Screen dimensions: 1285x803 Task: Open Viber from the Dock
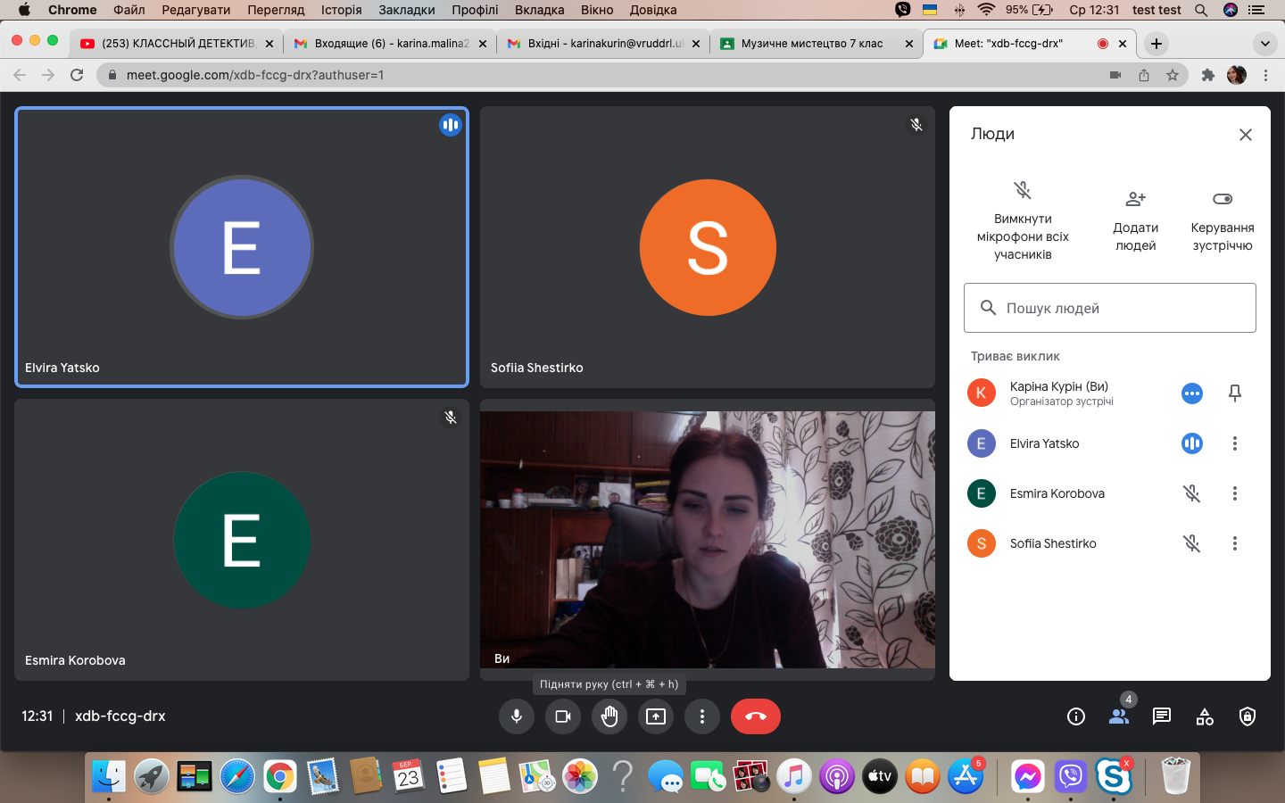[1070, 776]
